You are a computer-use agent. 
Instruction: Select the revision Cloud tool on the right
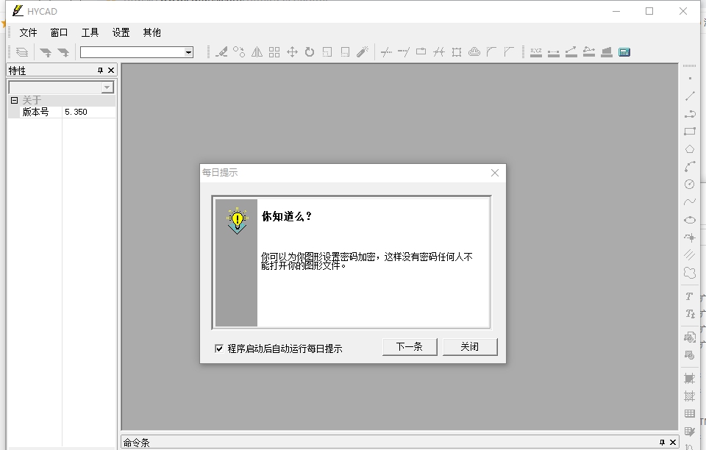tap(690, 273)
